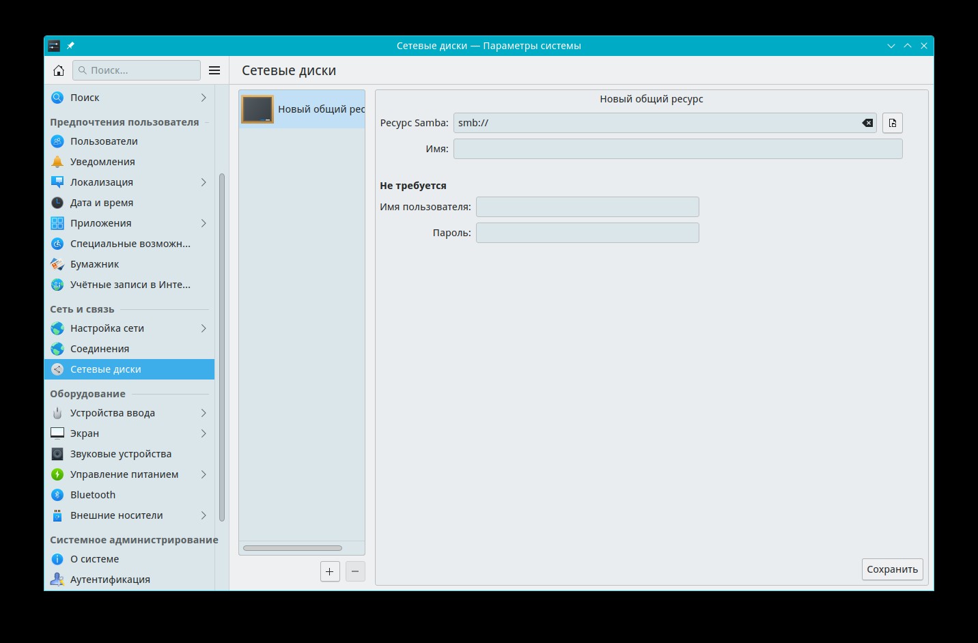Expand the Внешние носители chevron
This screenshot has width=978, height=643.
[x=204, y=515]
